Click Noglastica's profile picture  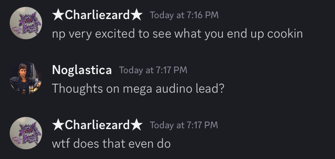point(26,78)
